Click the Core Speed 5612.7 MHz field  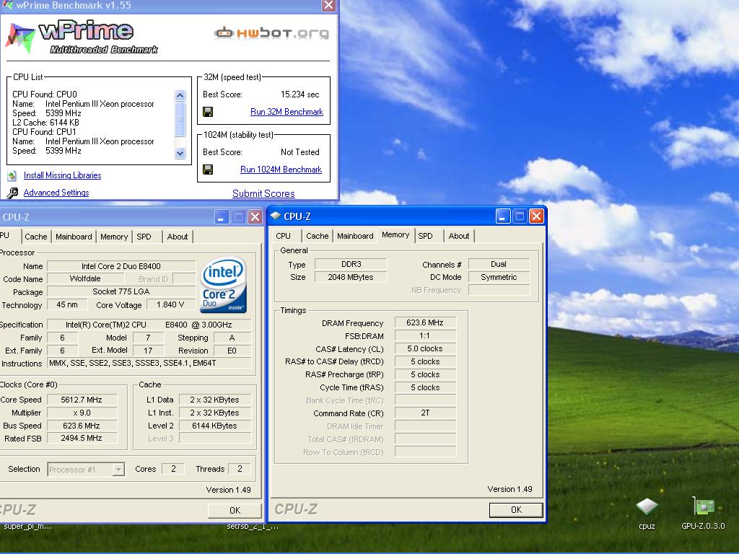pos(82,400)
